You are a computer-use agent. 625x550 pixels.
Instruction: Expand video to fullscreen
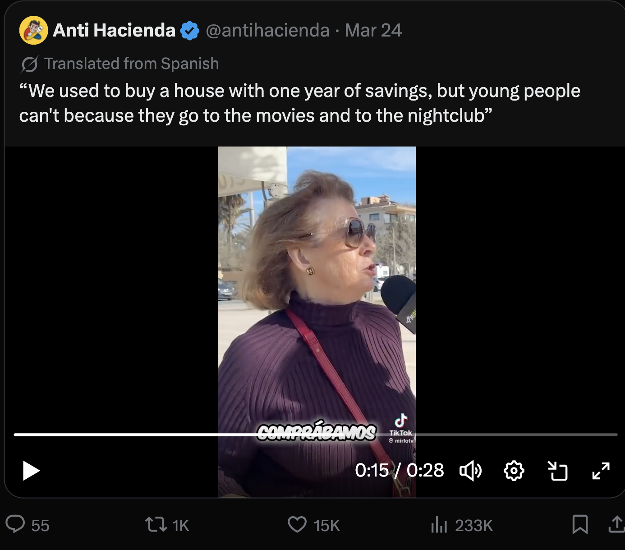(601, 471)
